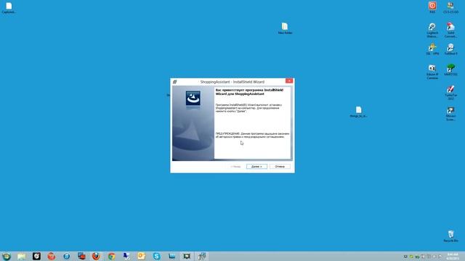The height and width of the screenshot is (261, 465).
Task: Click the installer icon in the wizard title bar
Action: coord(174,82)
